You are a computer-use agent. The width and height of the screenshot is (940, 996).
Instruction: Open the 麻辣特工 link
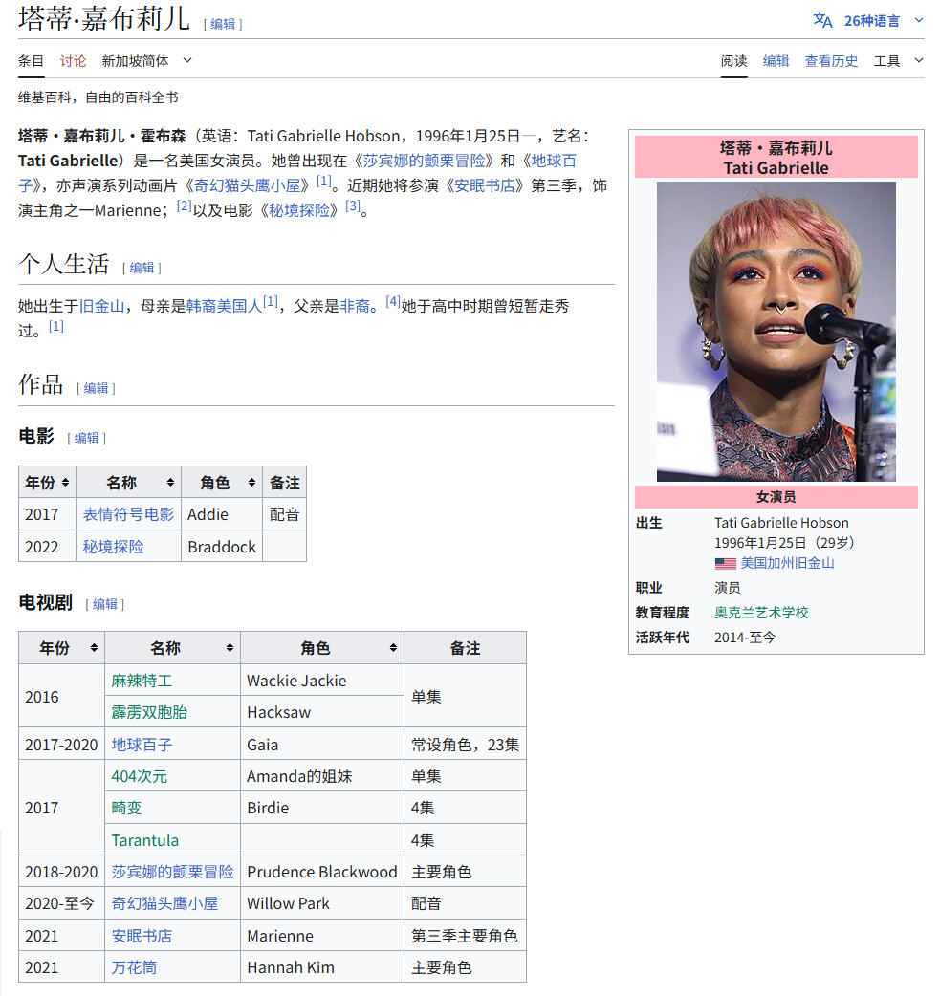tap(142, 681)
